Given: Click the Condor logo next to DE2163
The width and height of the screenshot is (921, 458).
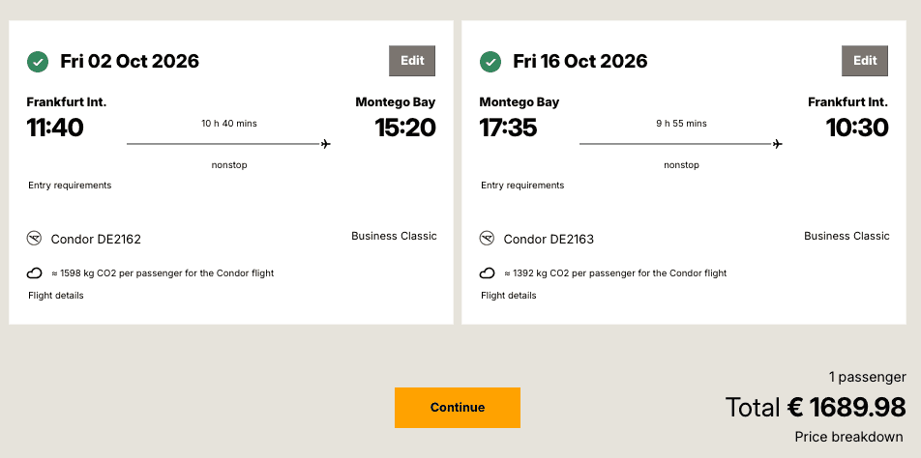Looking at the screenshot, I should [487, 238].
